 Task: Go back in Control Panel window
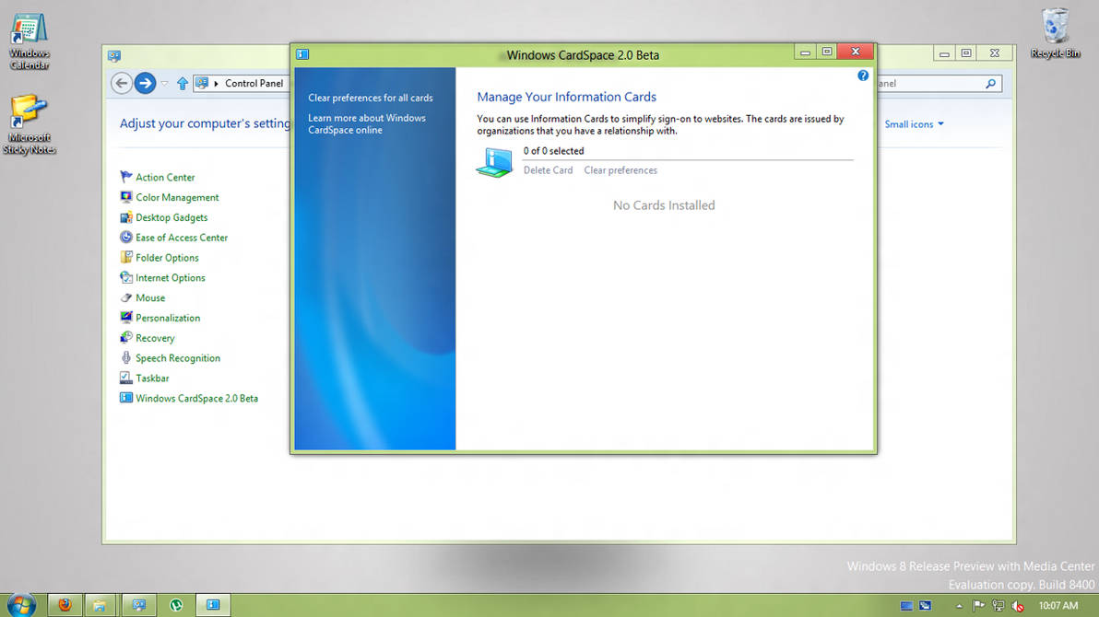(122, 83)
